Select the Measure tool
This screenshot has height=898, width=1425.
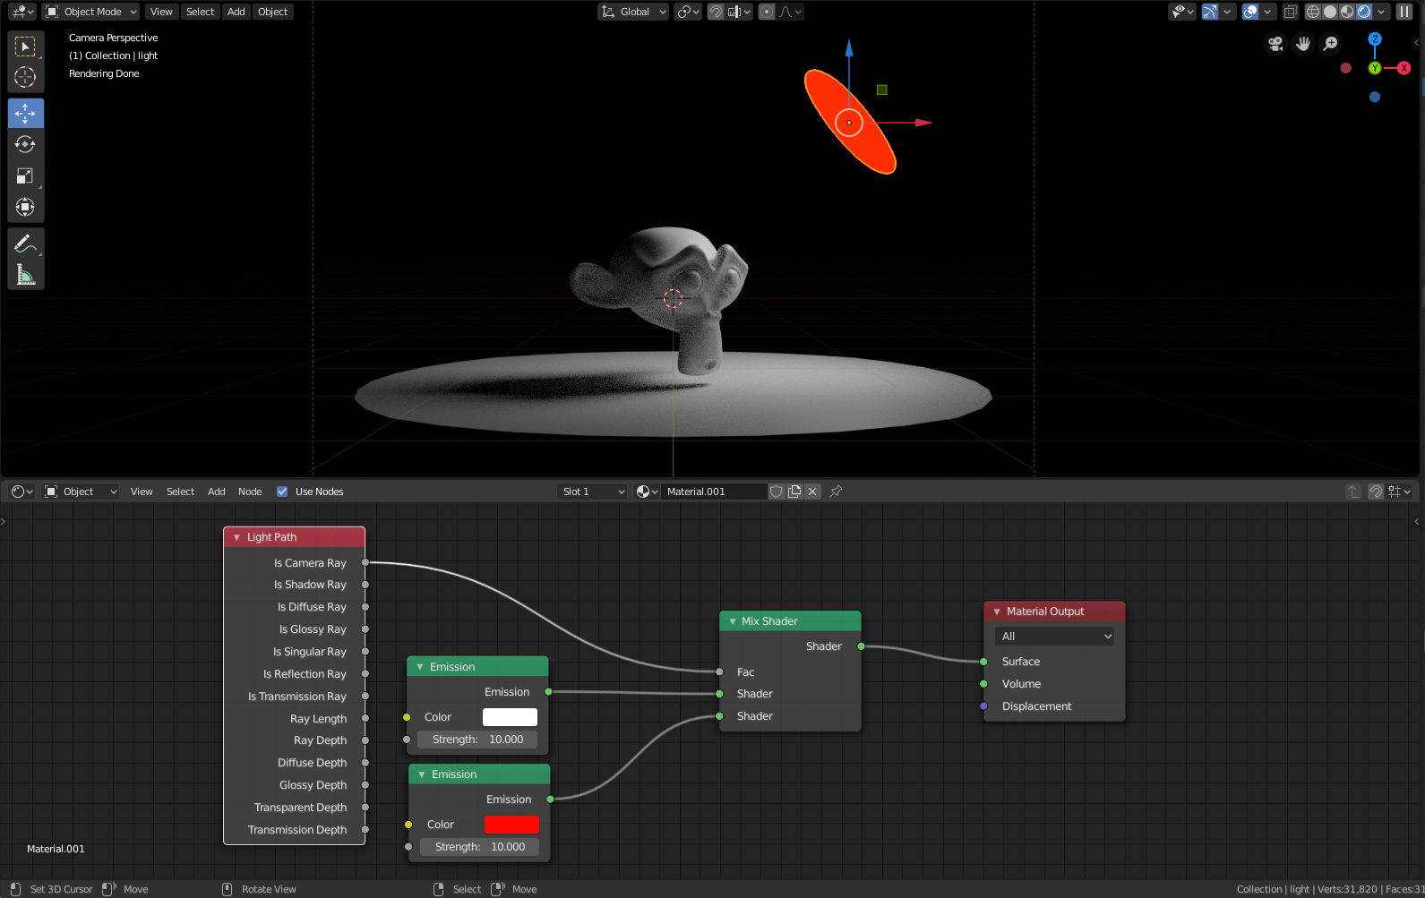pos(25,274)
